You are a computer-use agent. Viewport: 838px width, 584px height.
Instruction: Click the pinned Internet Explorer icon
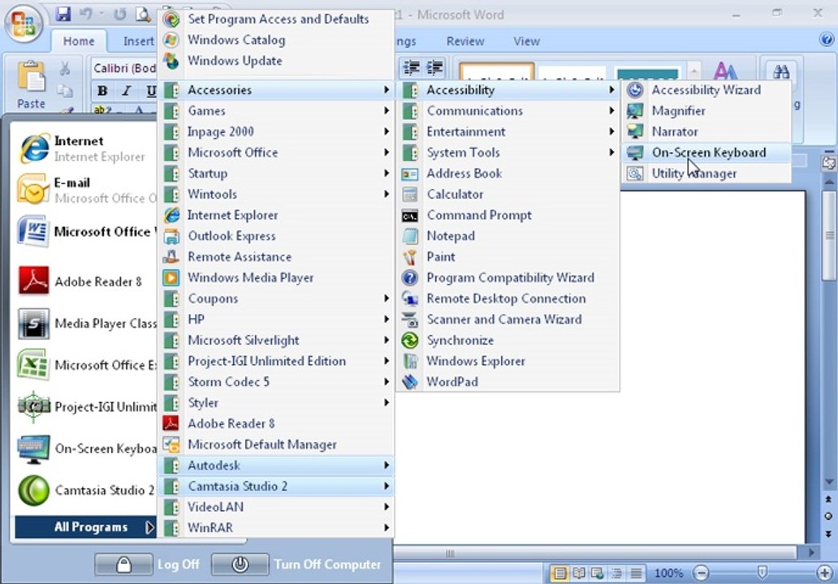pyautogui.click(x=34, y=148)
